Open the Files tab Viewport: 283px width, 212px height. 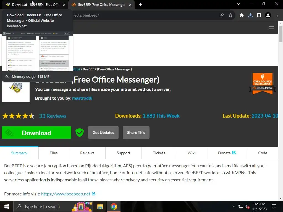point(54,153)
